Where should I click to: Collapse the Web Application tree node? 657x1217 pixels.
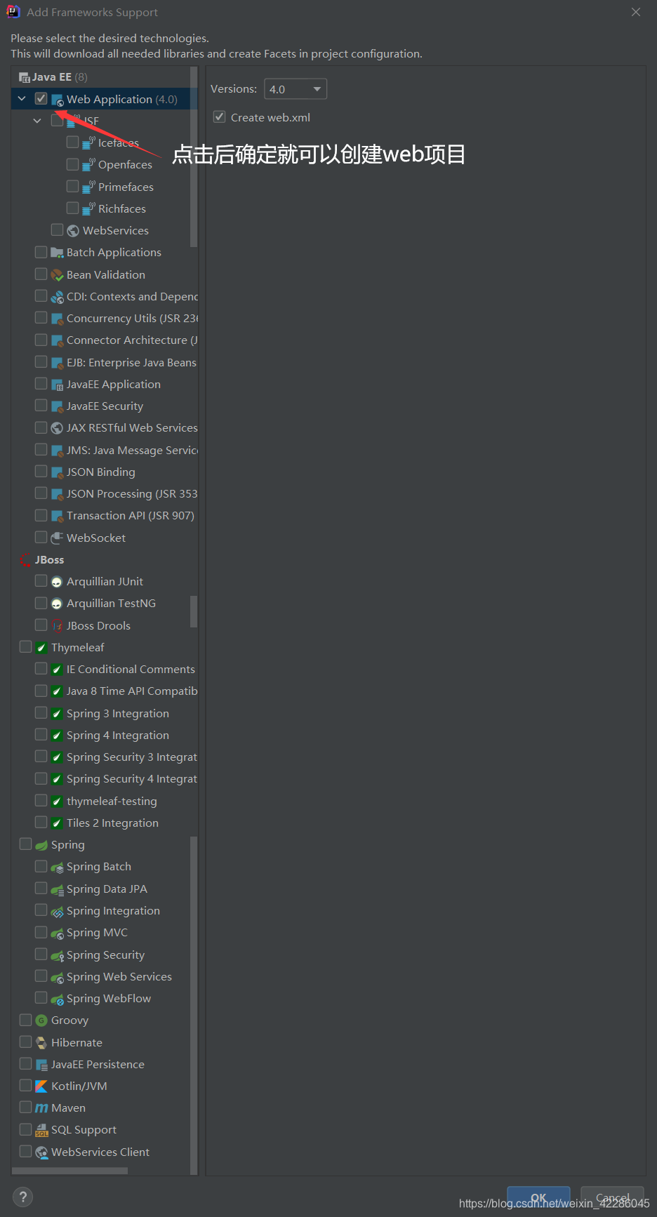tap(22, 99)
